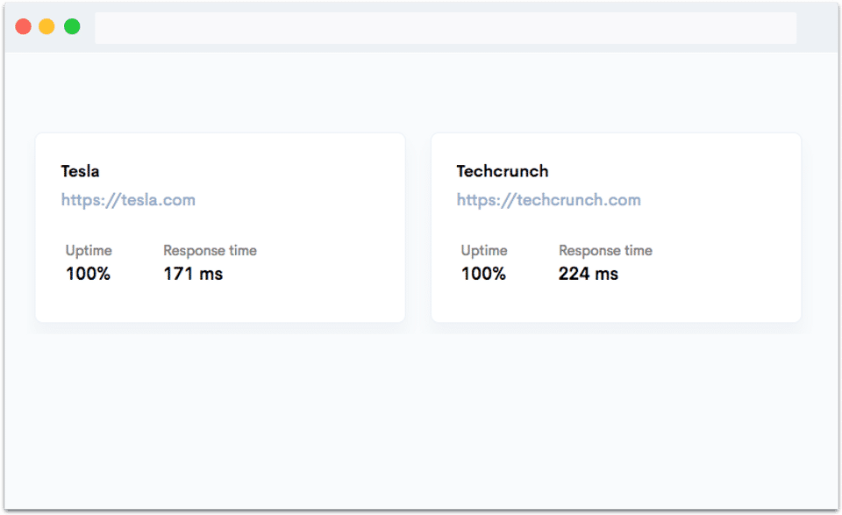Open the https://tesla.com link
The image size is (842, 515).
coord(128,200)
